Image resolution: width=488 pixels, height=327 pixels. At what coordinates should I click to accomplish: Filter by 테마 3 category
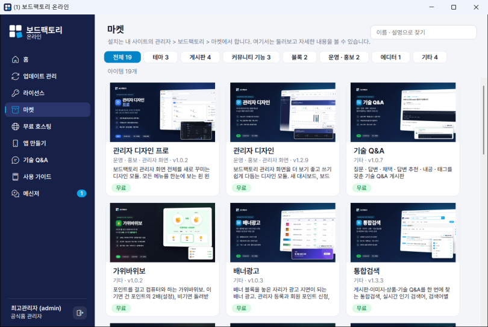click(x=161, y=57)
